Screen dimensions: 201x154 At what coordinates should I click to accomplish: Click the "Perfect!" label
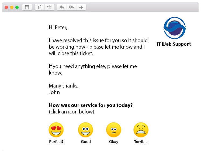pyautogui.click(x=56, y=142)
